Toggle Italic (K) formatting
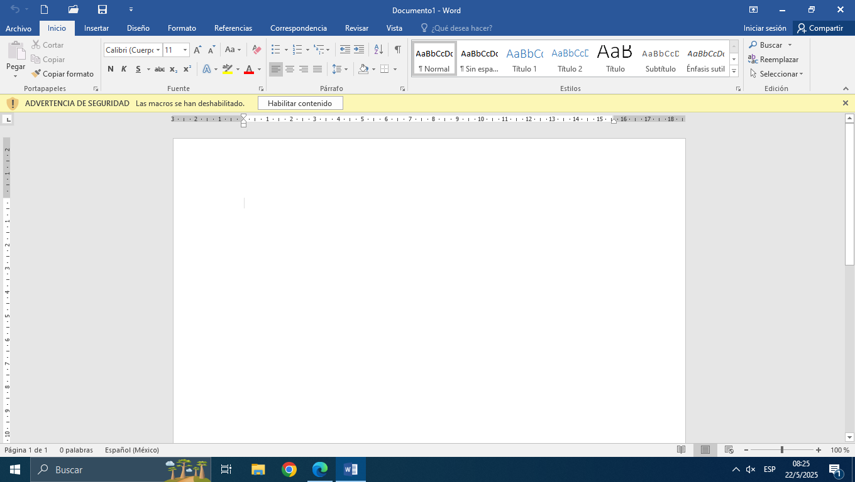 pos(124,69)
